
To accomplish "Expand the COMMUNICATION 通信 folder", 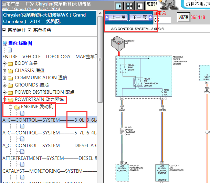I will coord(4,78).
